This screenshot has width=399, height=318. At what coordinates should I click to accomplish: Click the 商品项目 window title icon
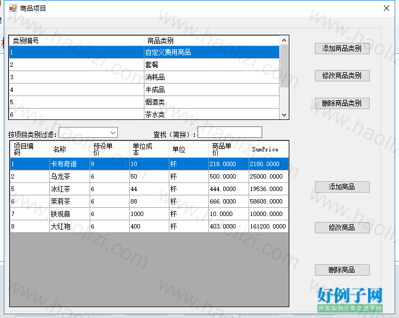[12, 8]
